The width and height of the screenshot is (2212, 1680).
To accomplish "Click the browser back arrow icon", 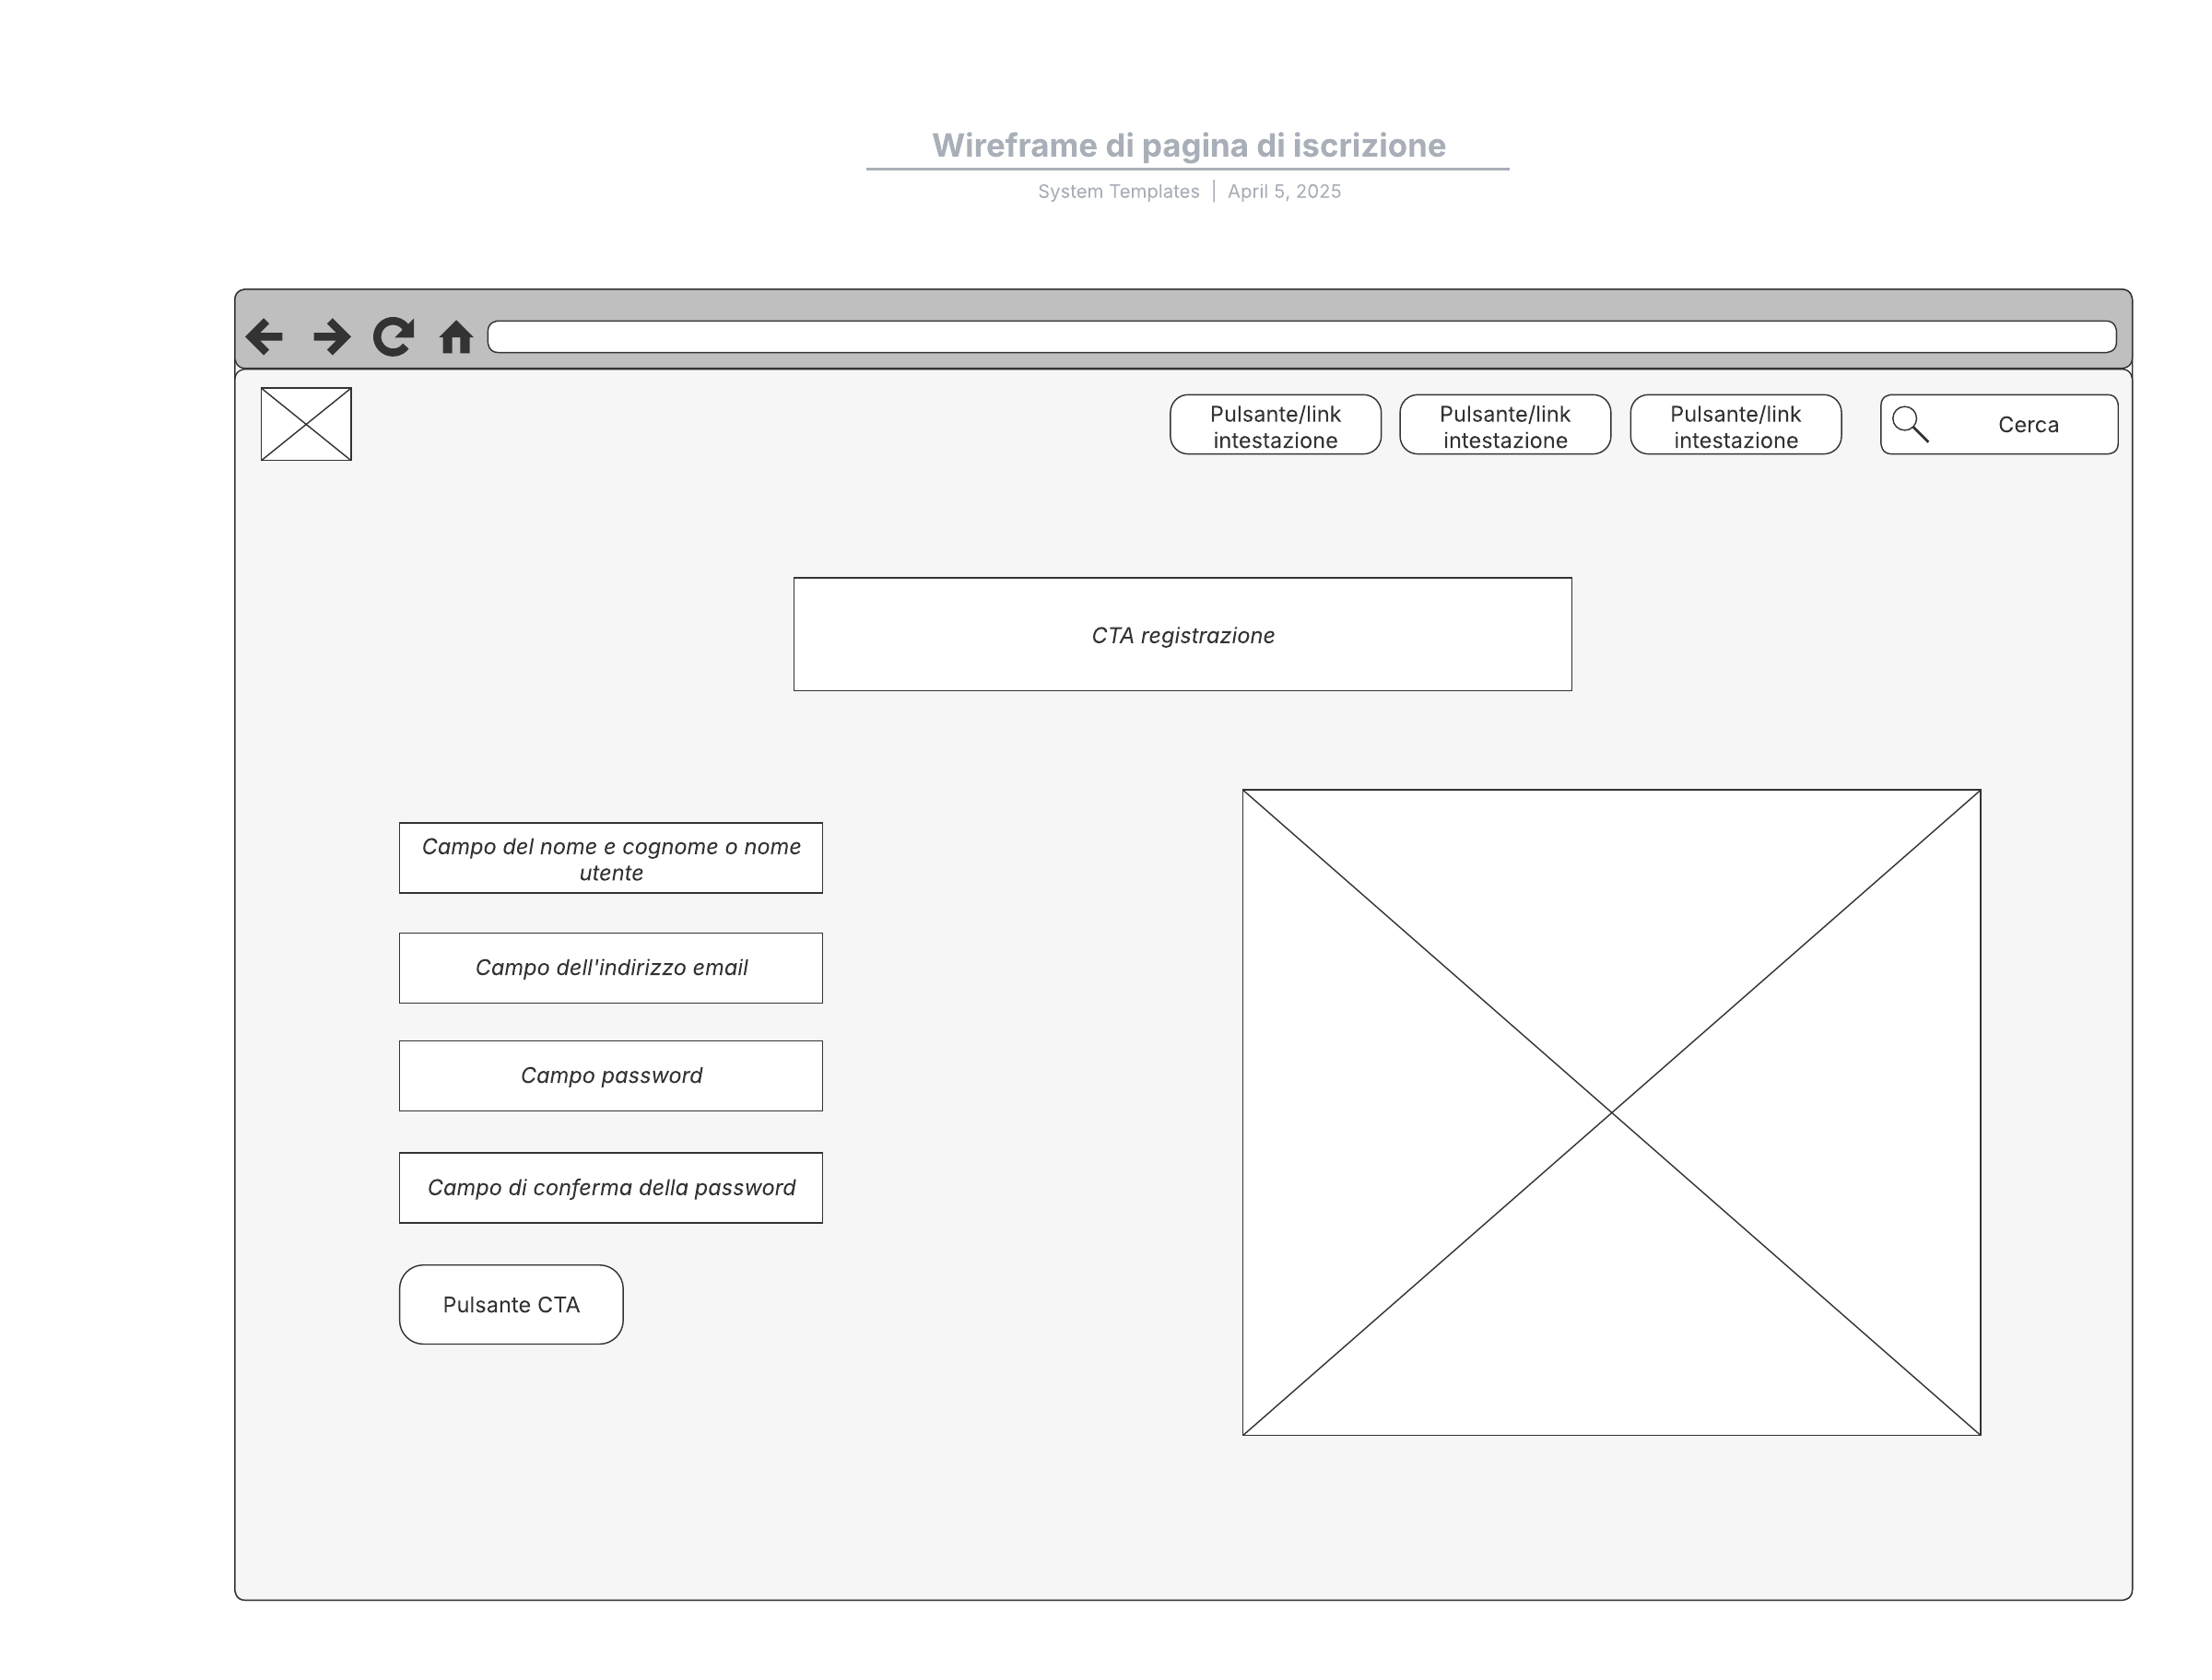I will coord(264,336).
